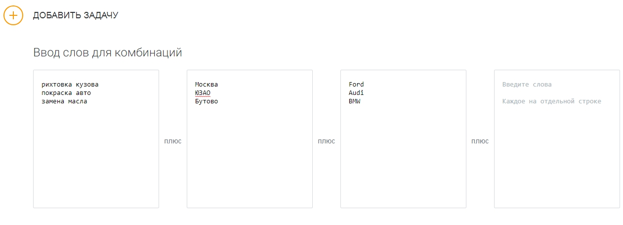
Task: Click the "Каждое на отдельной строке" placeholder text
Action: click(551, 101)
